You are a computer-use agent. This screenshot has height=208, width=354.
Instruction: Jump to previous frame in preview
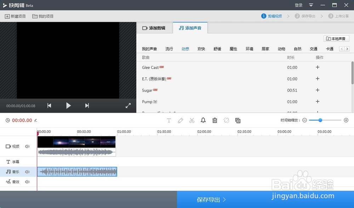coord(49,106)
